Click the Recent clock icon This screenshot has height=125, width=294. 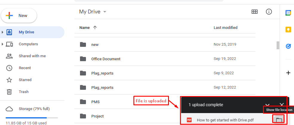coord(9,68)
